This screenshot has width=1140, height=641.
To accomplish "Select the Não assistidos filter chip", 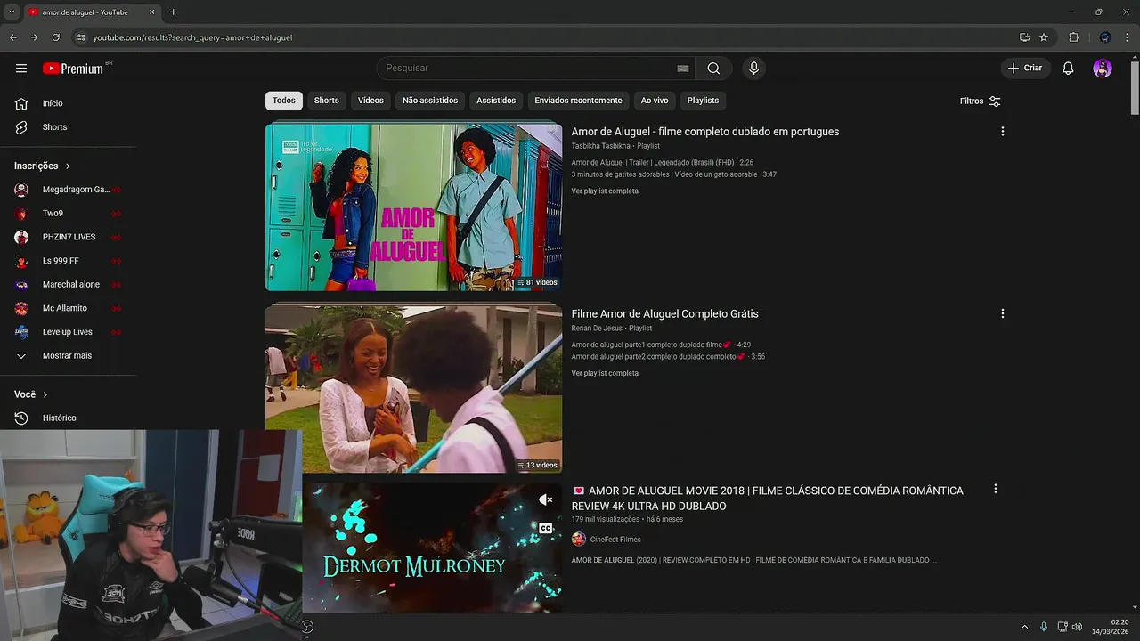I will (x=430, y=101).
